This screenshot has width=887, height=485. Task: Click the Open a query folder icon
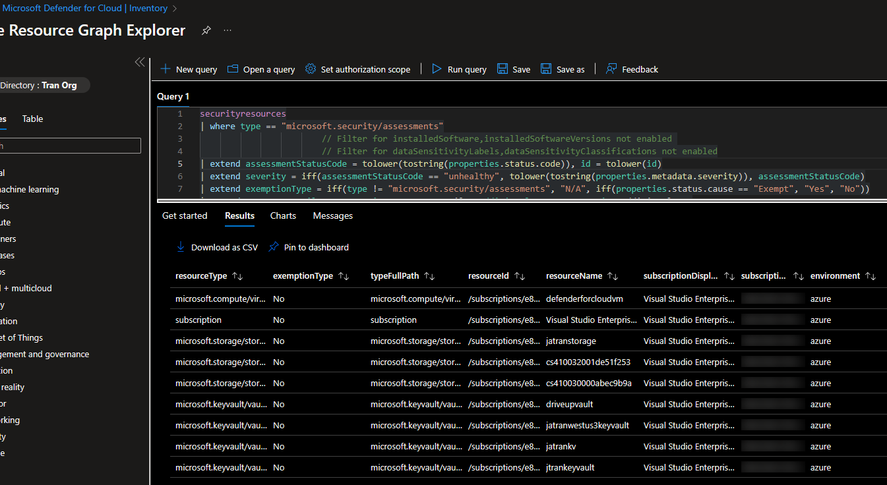pos(233,69)
